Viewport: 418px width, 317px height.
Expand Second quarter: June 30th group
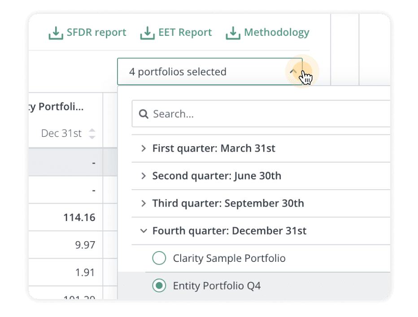click(144, 176)
